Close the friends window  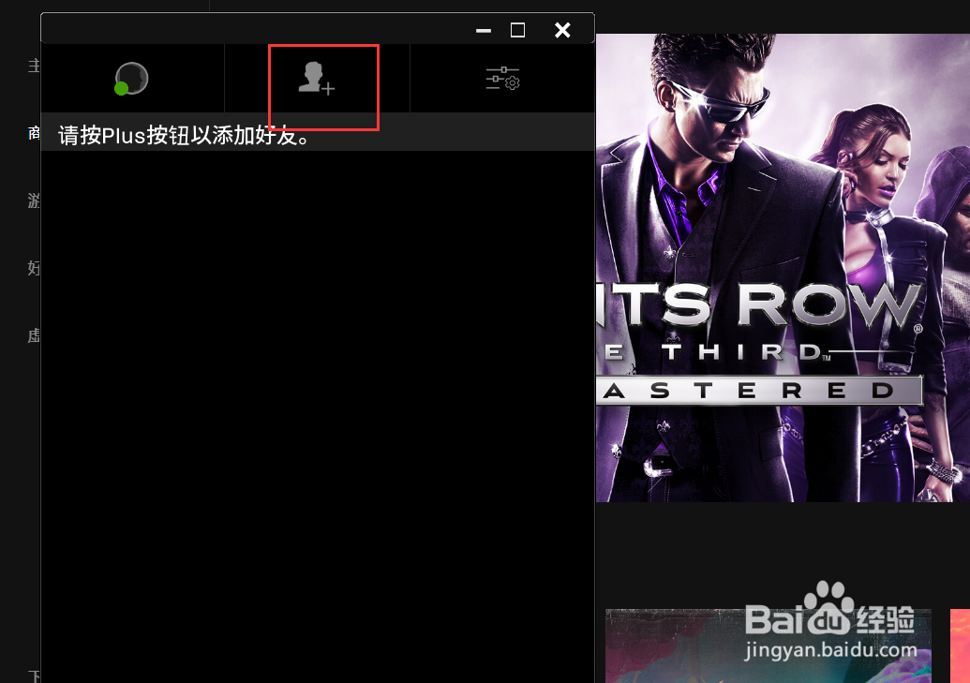point(562,30)
